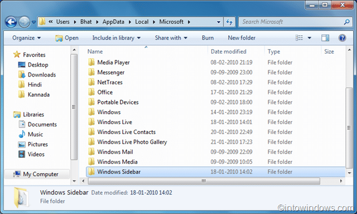Viewport: 357px width, 214px height.
Task: Click the Open toolbar button
Action: click(67, 38)
